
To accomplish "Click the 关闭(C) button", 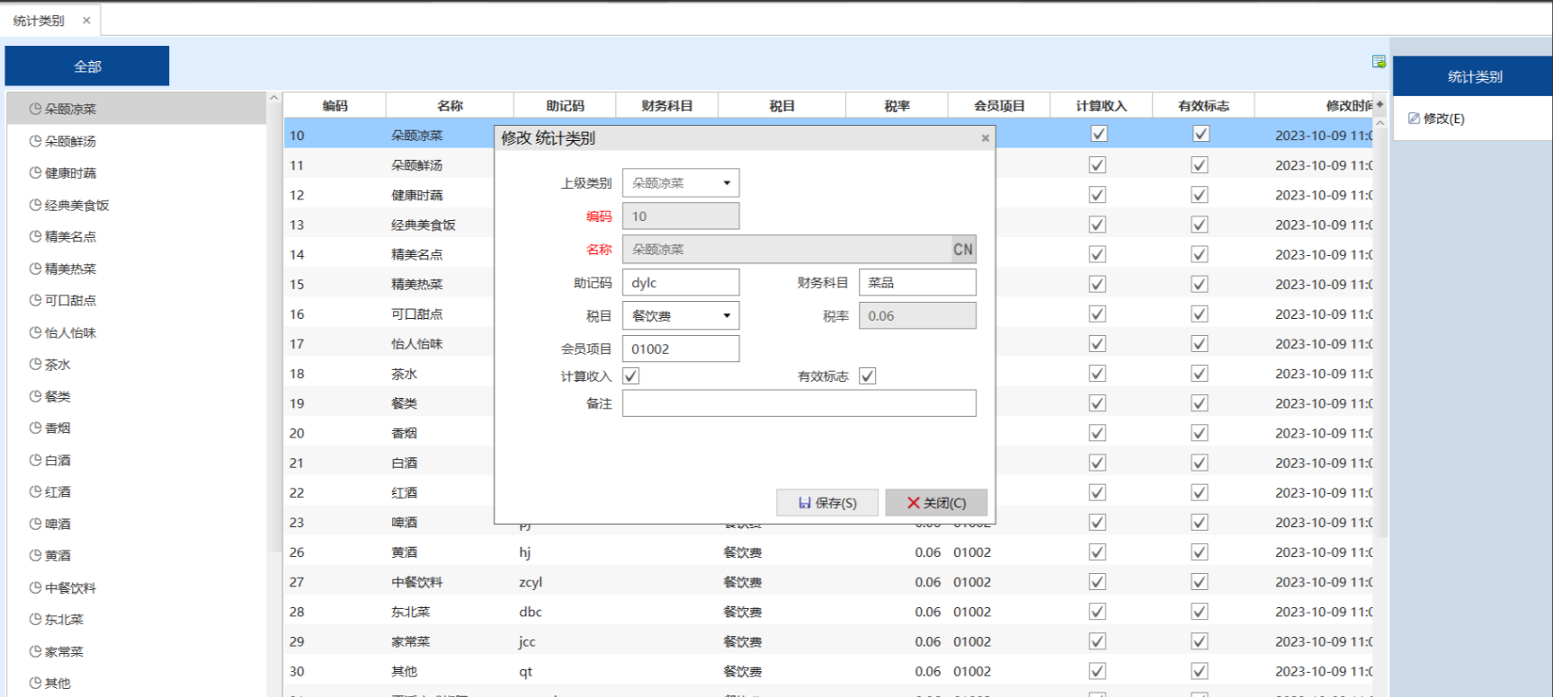I will [936, 503].
